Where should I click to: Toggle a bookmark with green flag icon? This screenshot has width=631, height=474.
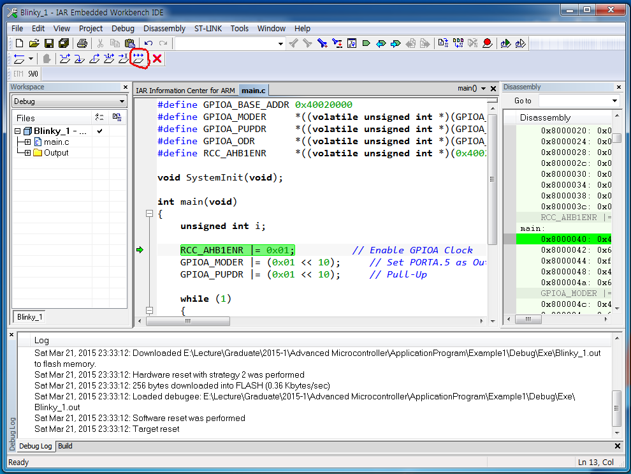(366, 43)
